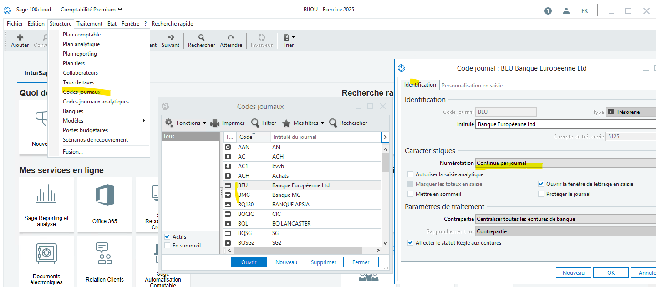Toggle Ouvrir la fenêtre de lettrage en saisie

tap(541, 184)
